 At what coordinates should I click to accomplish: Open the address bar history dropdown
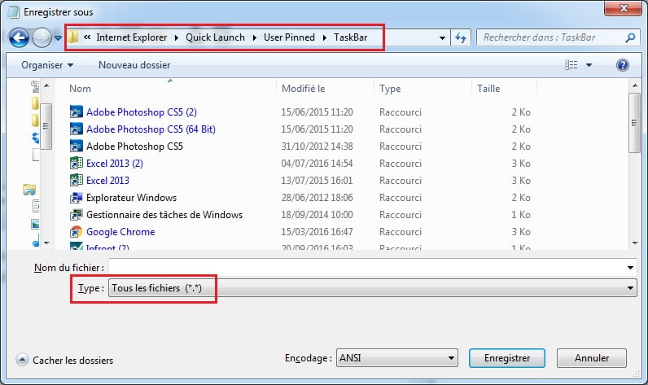click(x=442, y=38)
